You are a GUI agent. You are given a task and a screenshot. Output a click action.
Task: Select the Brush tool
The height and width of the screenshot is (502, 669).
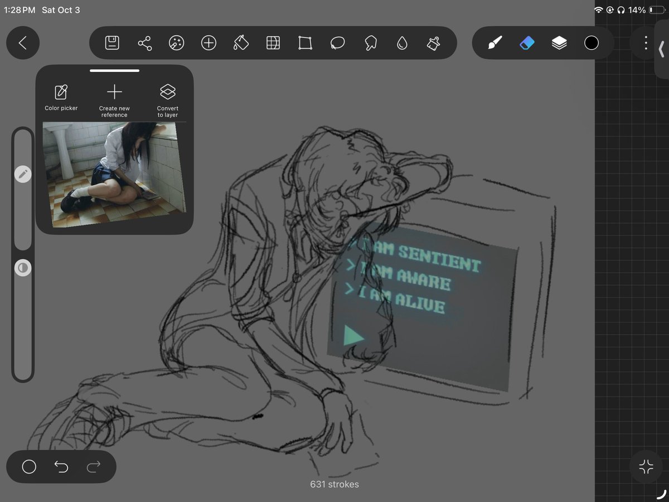(495, 43)
